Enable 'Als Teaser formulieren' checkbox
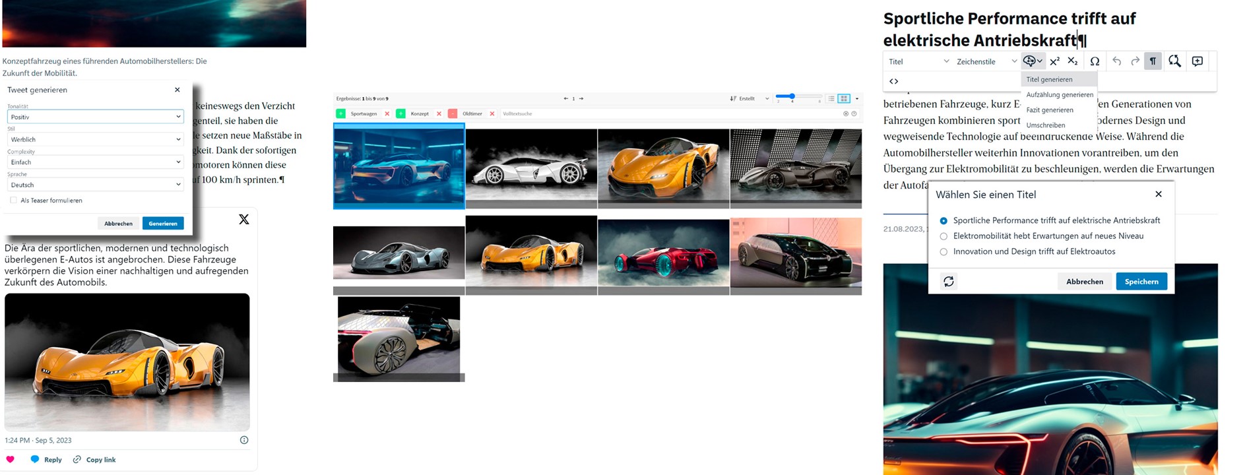 tap(13, 201)
